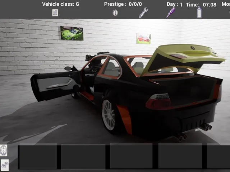
Task: Click the red car wall poster
Action: click(x=143, y=38)
